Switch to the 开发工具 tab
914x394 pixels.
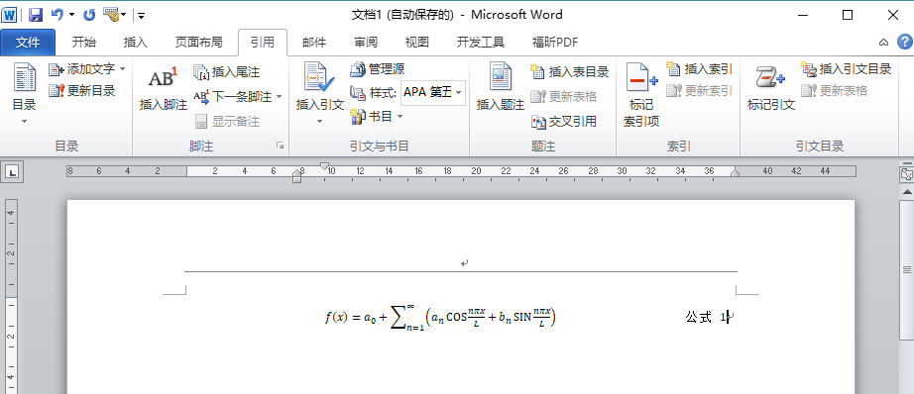(x=481, y=42)
